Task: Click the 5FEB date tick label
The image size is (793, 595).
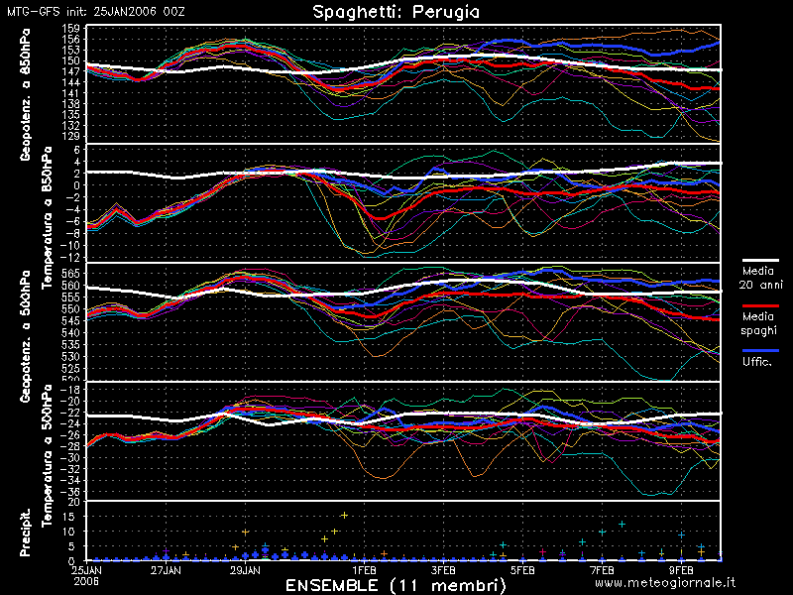Action: tap(522, 570)
